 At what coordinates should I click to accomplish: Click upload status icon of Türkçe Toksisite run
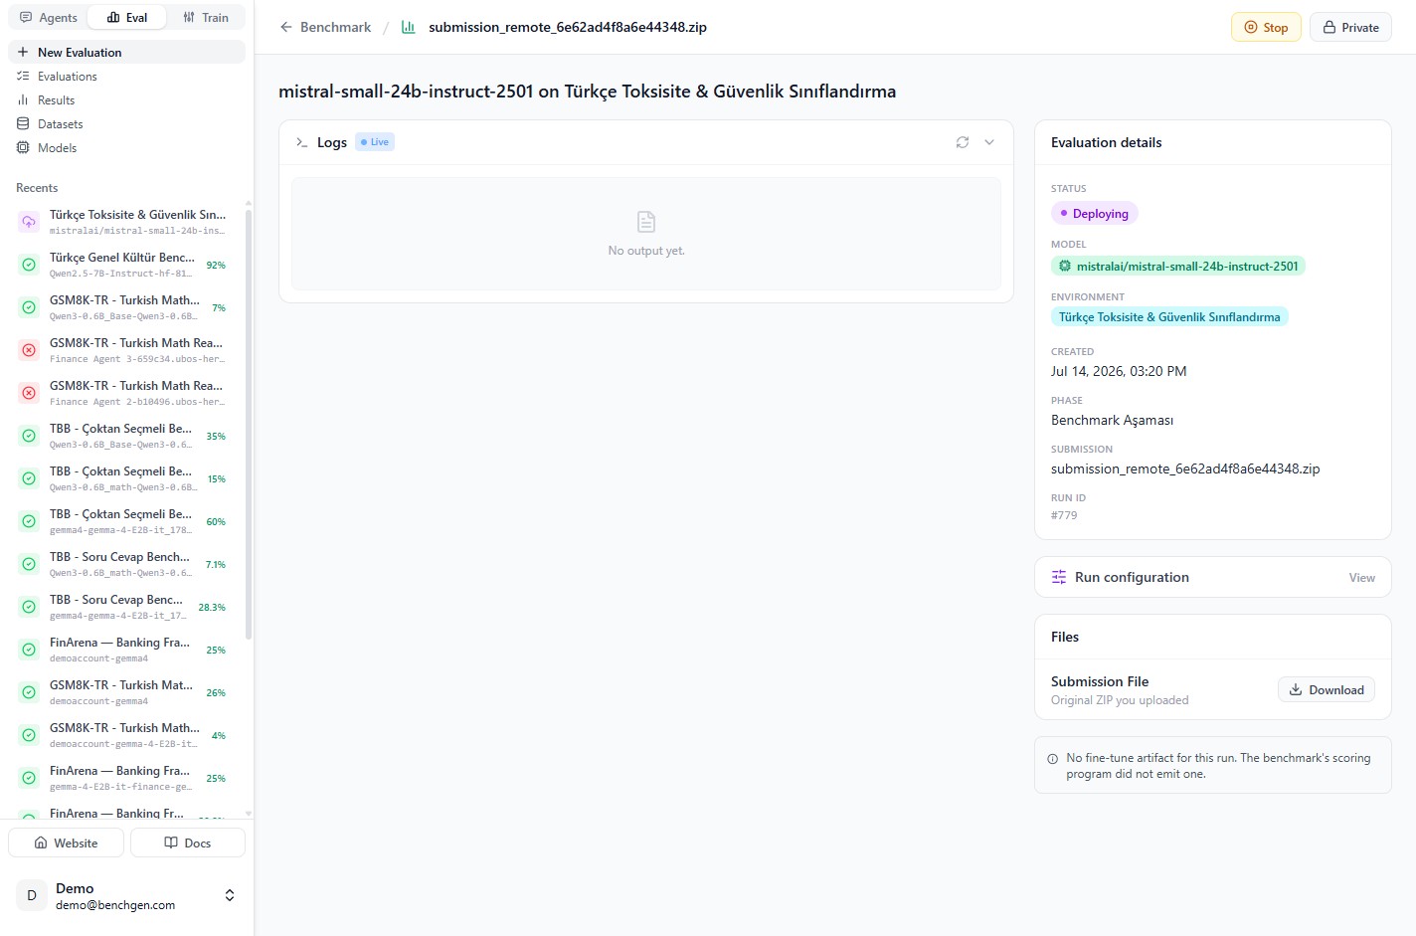[x=29, y=222]
